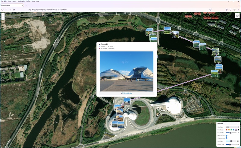Open photo marker attached to popup pointer
This screenshot has width=241, height=148.
[127, 101]
